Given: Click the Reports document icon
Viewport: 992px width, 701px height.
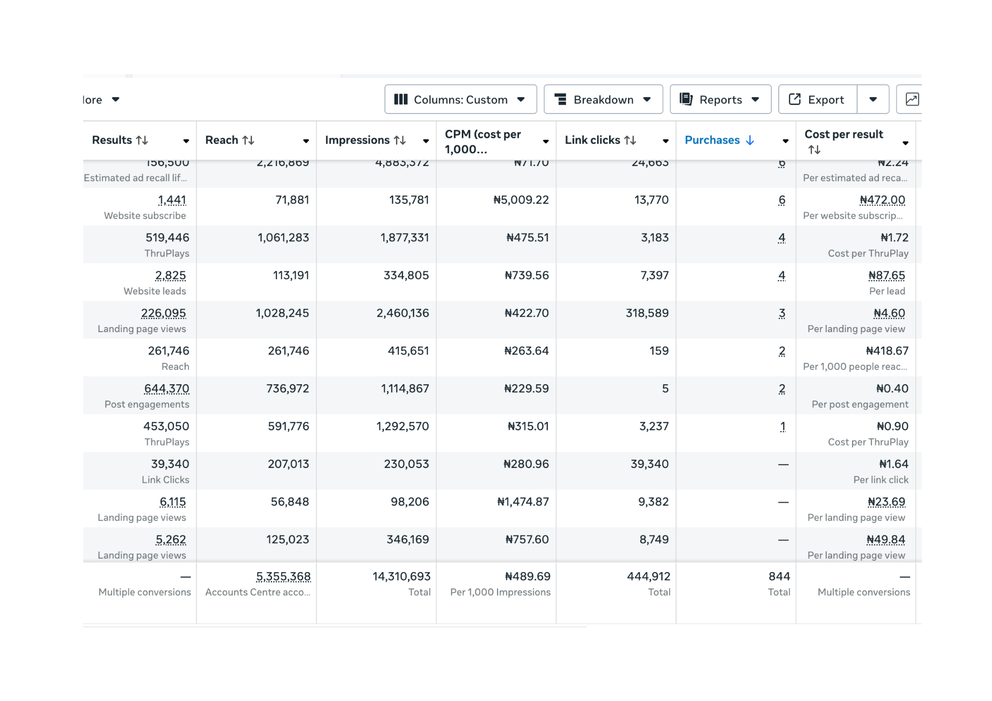Looking at the screenshot, I should coord(686,99).
